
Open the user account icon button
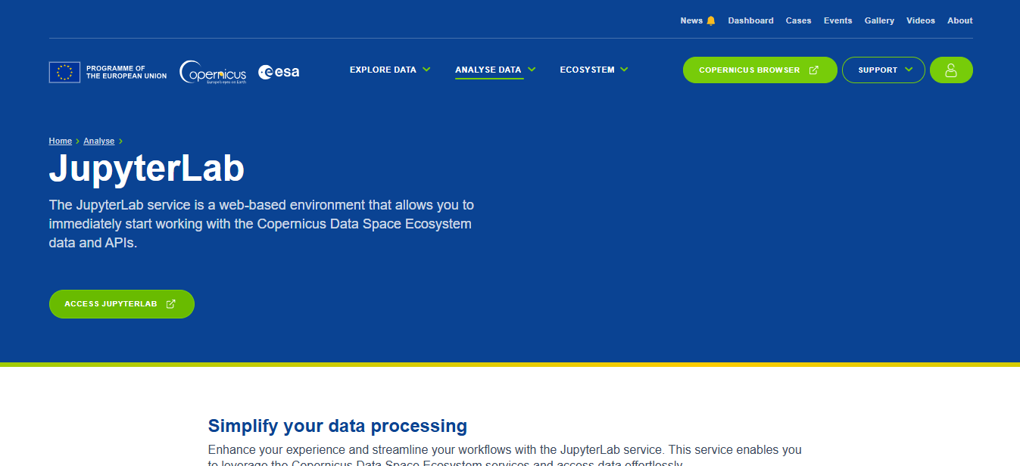point(951,70)
